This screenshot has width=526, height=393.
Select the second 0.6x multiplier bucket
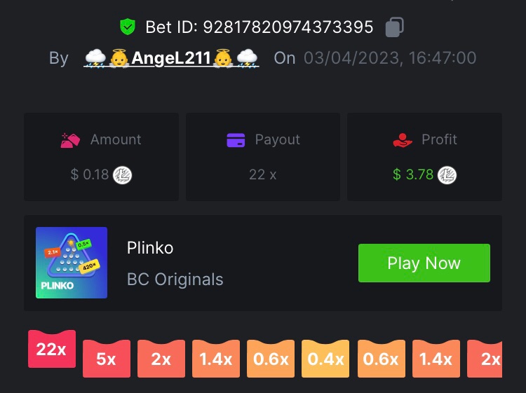pyautogui.click(x=381, y=359)
